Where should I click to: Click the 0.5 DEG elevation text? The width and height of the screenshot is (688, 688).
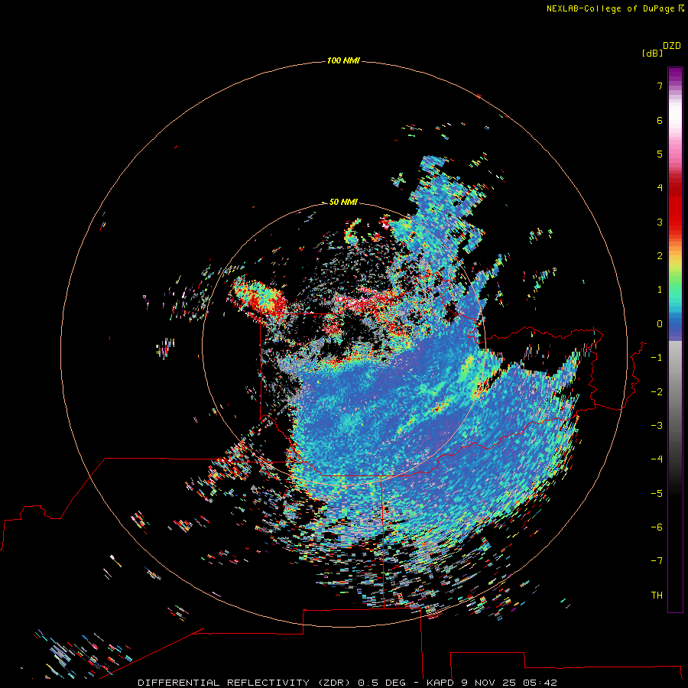point(382,683)
